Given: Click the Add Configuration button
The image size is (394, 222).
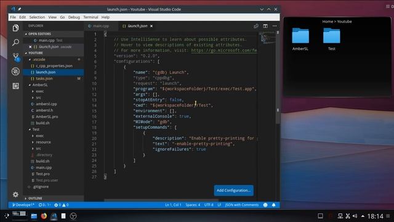Looking at the screenshot, I should pos(234,191).
